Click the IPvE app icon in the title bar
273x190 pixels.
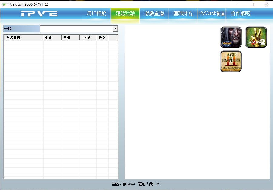pyautogui.click(x=4, y=5)
